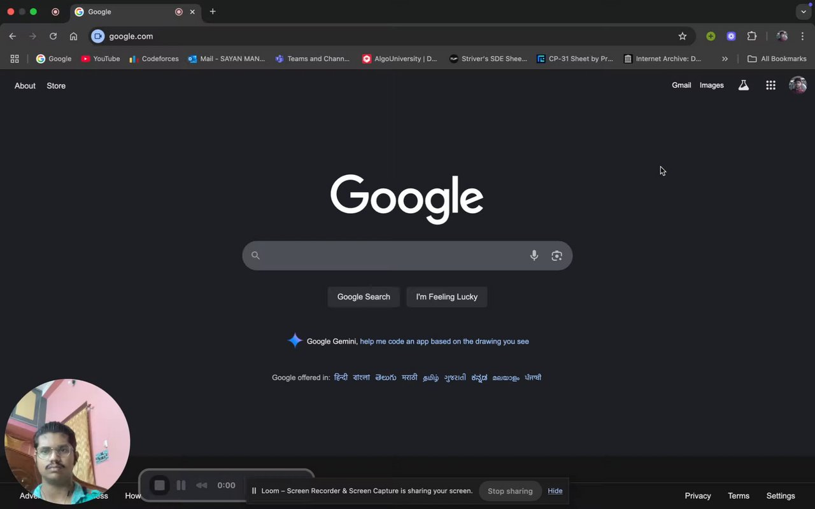Open a new tab with the plus icon
This screenshot has width=815, height=509.
coord(213,11)
